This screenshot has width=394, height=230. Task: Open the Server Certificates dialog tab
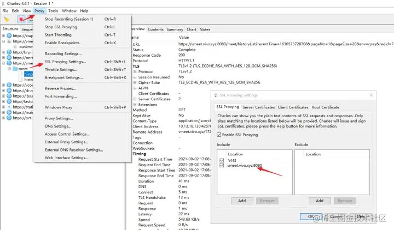[x=258, y=107]
